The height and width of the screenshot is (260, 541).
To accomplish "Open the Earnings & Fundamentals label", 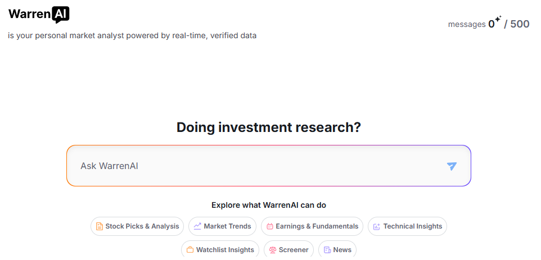I will [317, 226].
